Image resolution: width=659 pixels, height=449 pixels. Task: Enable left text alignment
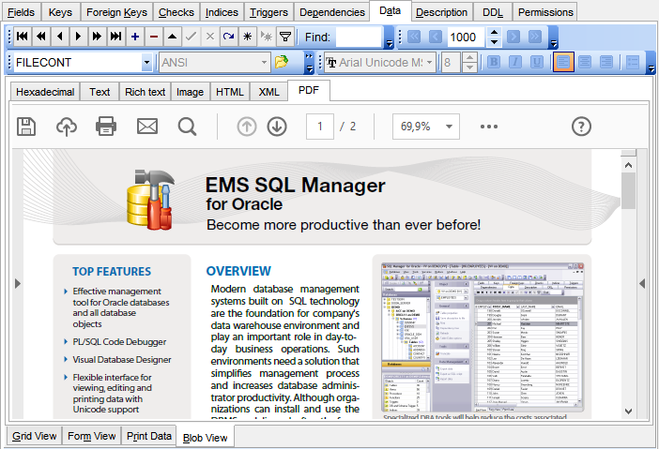(563, 62)
